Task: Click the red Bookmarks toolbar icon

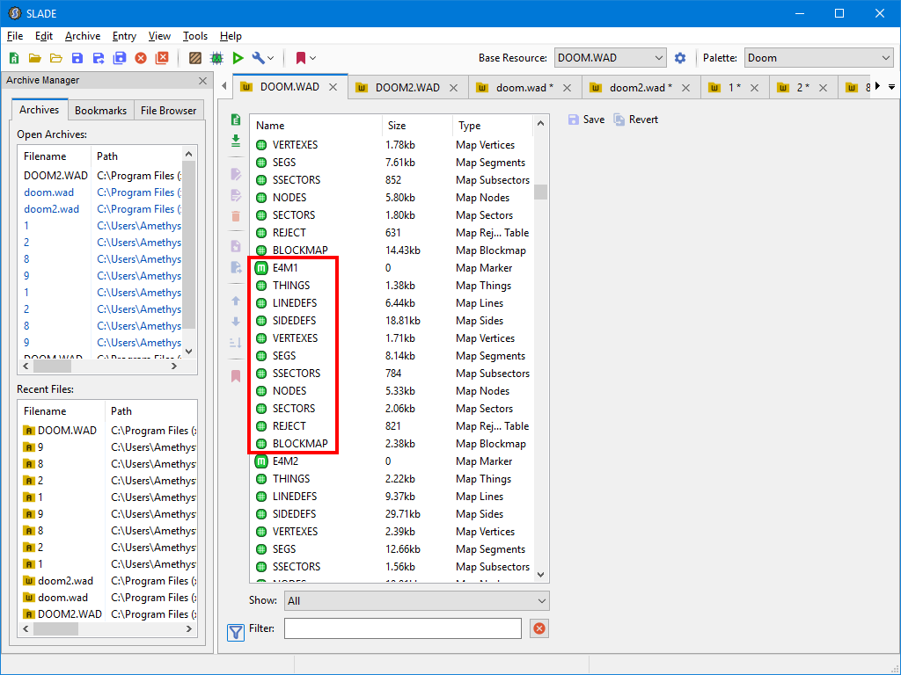Action: [301, 58]
